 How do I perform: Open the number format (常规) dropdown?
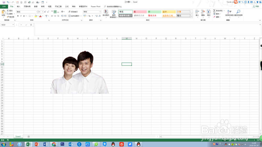point(100,12)
